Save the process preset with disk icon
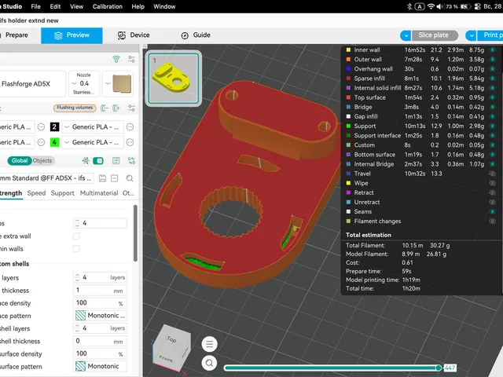The height and width of the screenshot is (377, 503). [x=102, y=178]
